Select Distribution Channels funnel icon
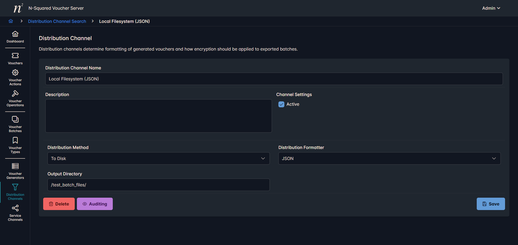 (15, 187)
